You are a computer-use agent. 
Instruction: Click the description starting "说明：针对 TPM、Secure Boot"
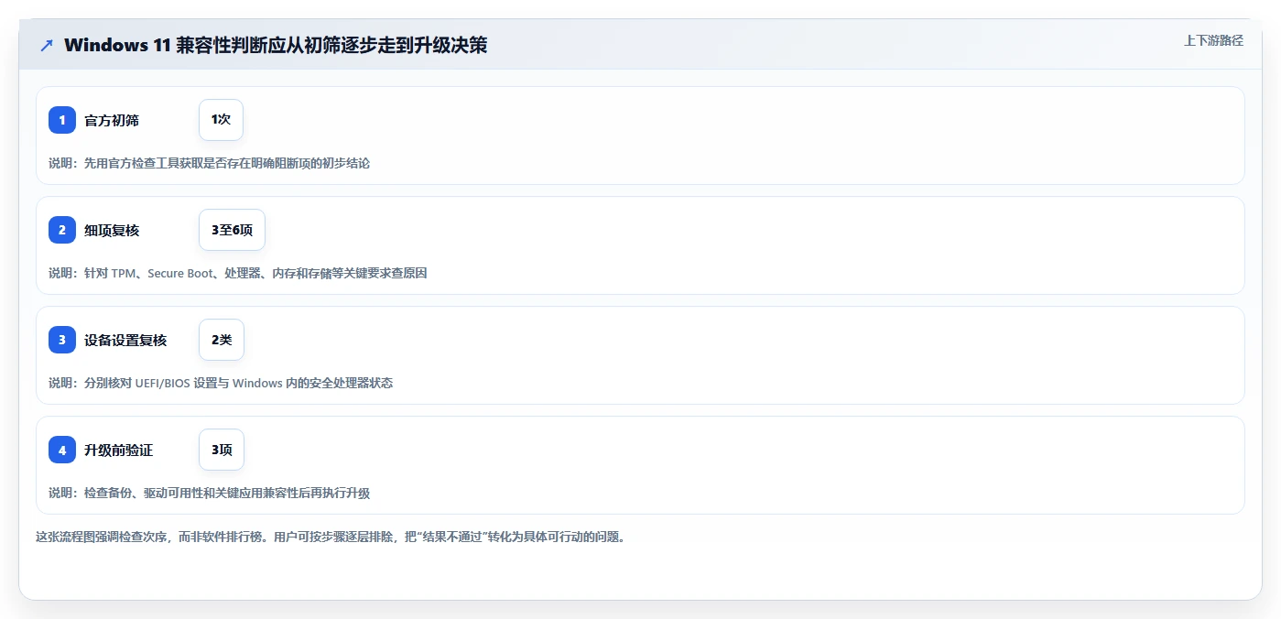[238, 273]
